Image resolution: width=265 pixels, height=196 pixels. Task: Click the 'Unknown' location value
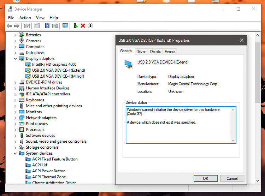click(x=176, y=91)
